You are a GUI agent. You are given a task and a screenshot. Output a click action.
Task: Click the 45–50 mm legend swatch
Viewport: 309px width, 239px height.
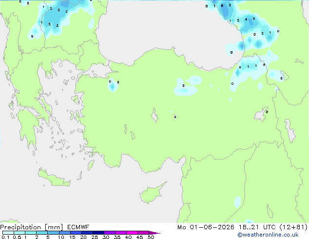pyautogui.click(x=143, y=233)
